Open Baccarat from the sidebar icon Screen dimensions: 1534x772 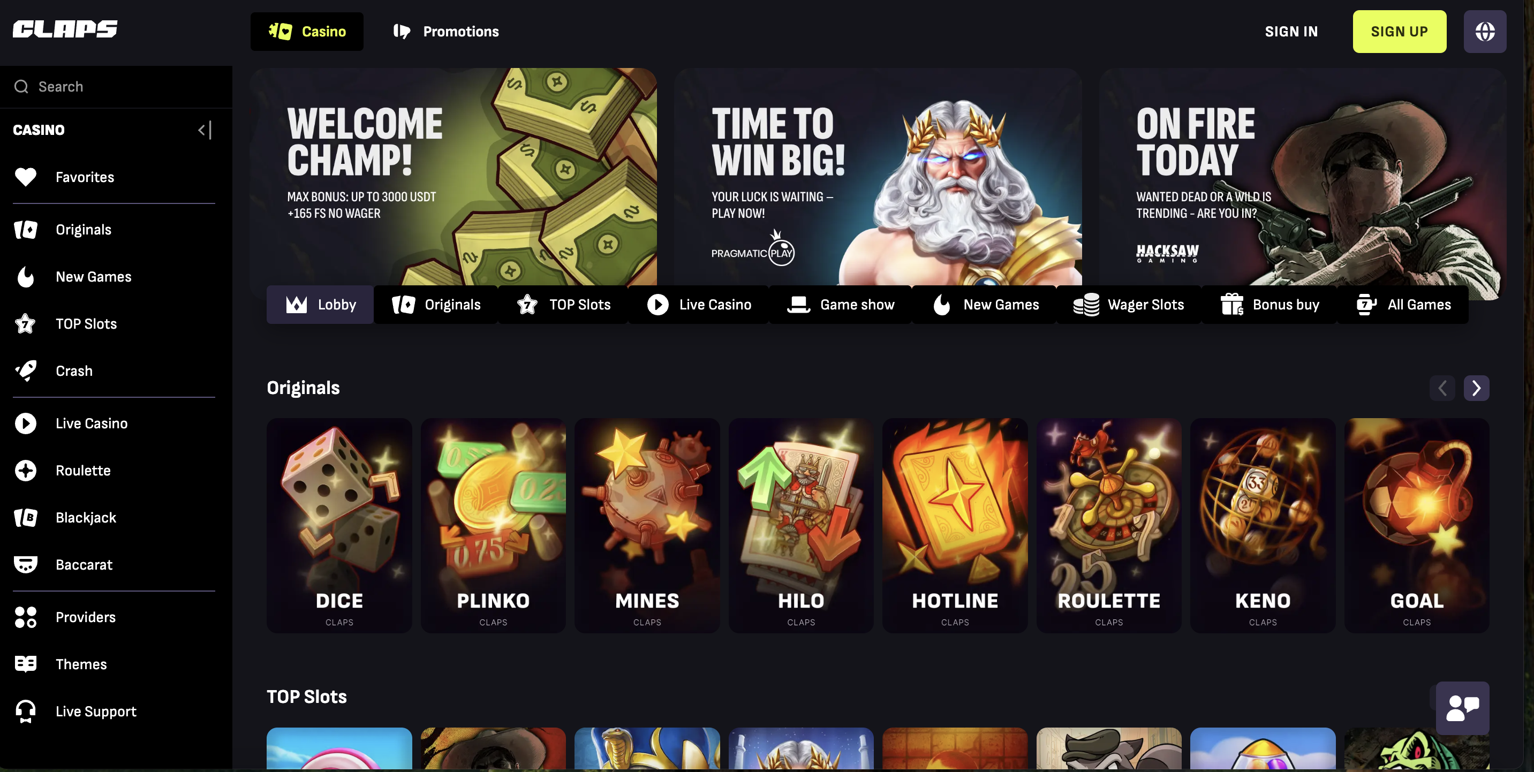25,565
